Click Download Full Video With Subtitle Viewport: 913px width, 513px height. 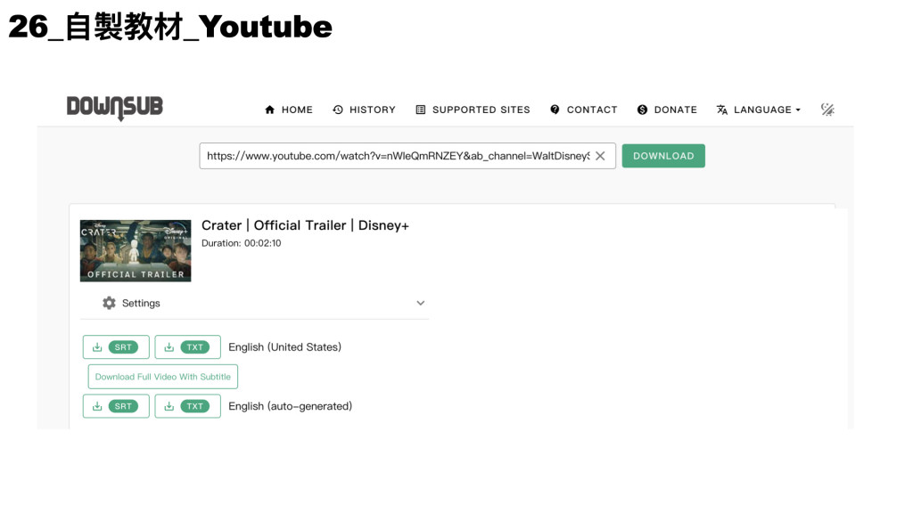[x=163, y=377]
